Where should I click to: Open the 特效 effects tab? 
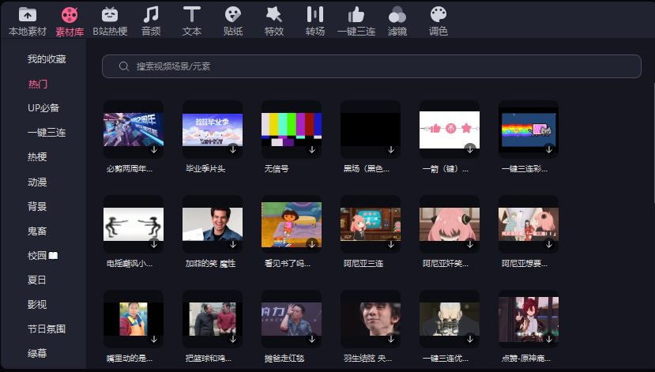273,21
